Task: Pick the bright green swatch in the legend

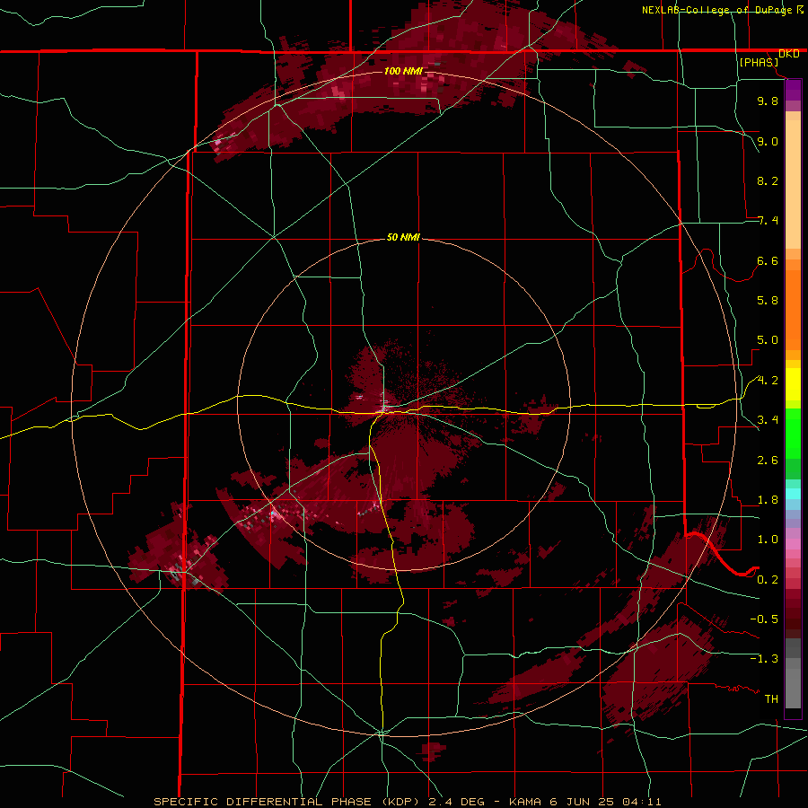Action: [793, 434]
